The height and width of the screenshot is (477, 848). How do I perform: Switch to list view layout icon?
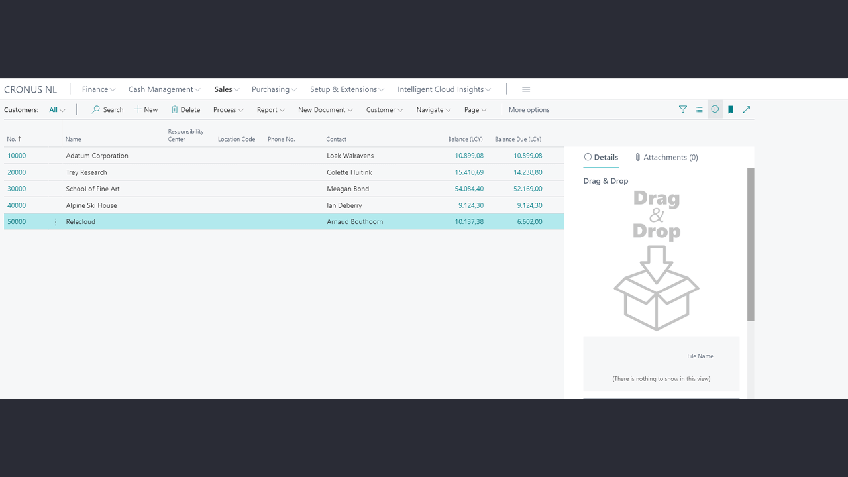(699, 110)
